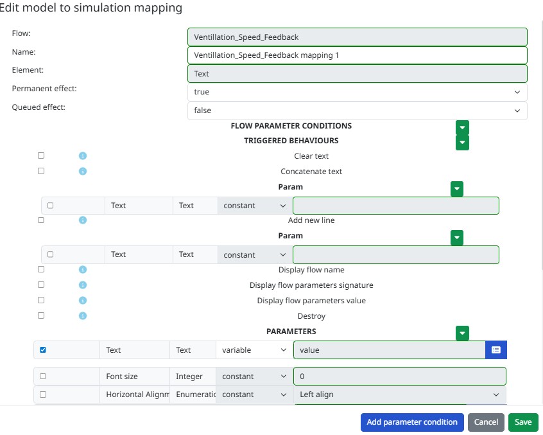543x435 pixels.
Task: Open the Horizontal Alignment Left align dropdown
Action: [x=398, y=395]
